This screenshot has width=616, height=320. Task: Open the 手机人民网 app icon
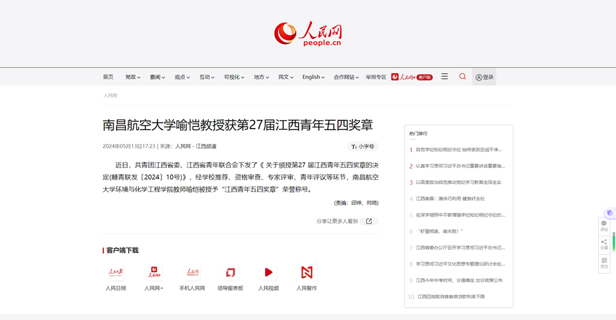(192, 272)
